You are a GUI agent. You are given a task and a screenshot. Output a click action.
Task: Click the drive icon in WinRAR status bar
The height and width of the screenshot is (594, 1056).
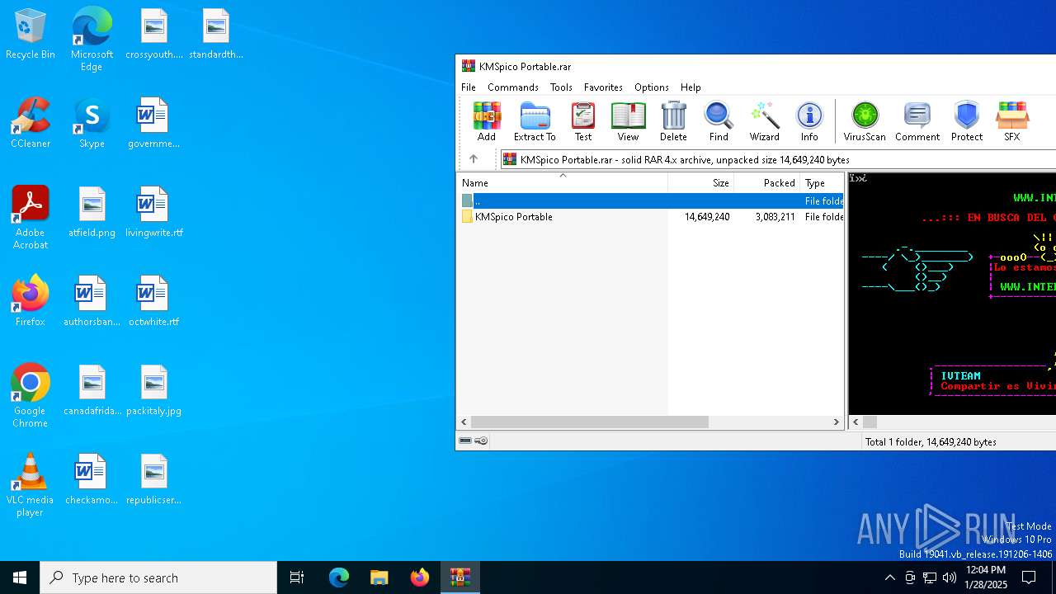[x=465, y=441]
